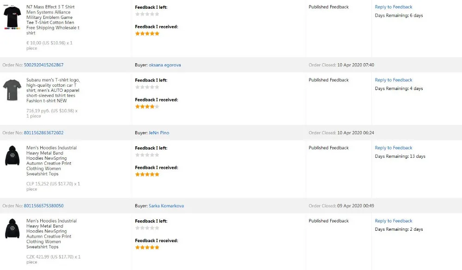This screenshot has width=462, height=270.
Task: Open the gray Subaru T-shirt product image
Action: [12, 89]
